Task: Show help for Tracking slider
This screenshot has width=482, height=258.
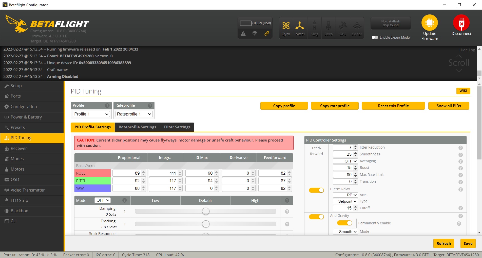Action: click(287, 224)
